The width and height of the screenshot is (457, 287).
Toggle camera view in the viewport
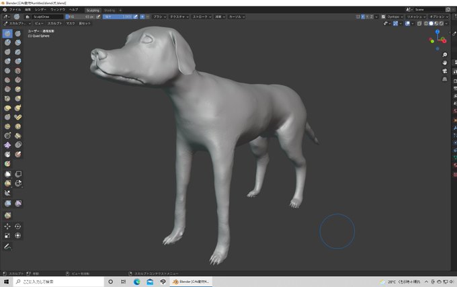445,71
